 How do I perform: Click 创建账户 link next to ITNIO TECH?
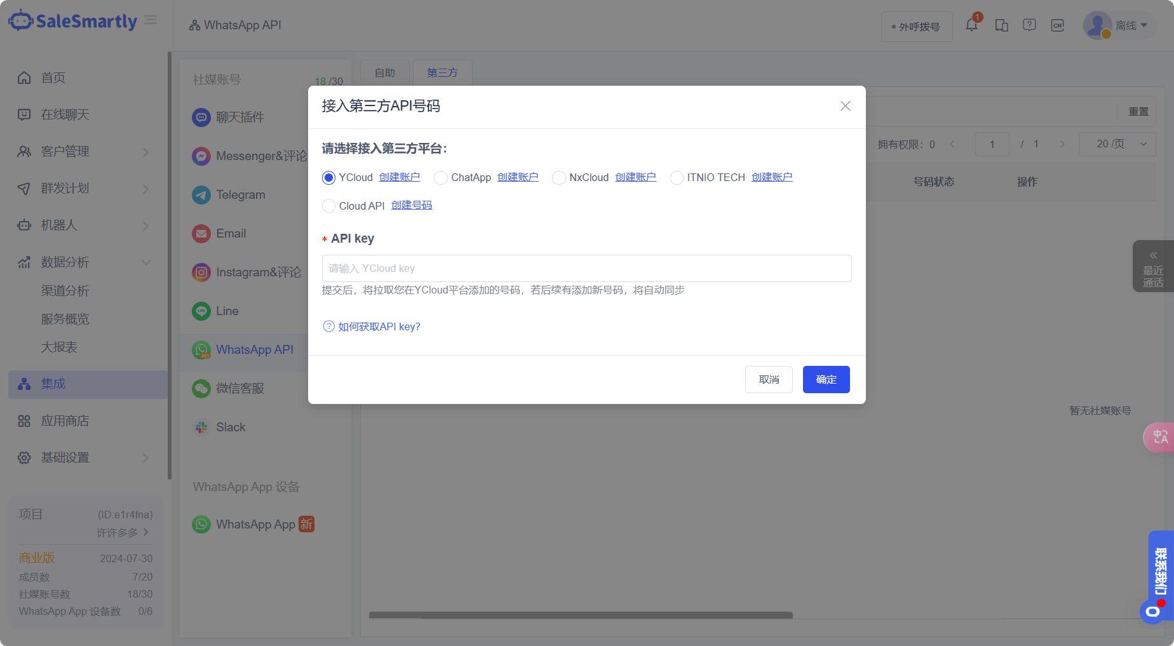coord(772,177)
